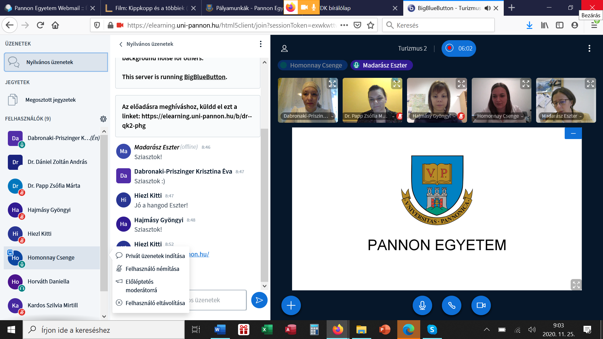Toggle the share webcam button
This screenshot has height=339, width=603.
pyautogui.click(x=481, y=305)
